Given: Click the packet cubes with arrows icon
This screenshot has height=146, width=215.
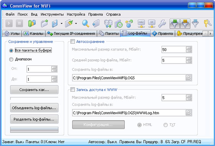Looking at the screenshot, I should point(108,23).
